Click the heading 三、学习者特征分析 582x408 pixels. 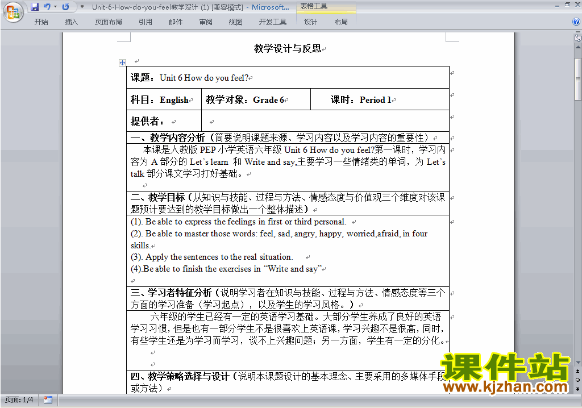pos(171,293)
